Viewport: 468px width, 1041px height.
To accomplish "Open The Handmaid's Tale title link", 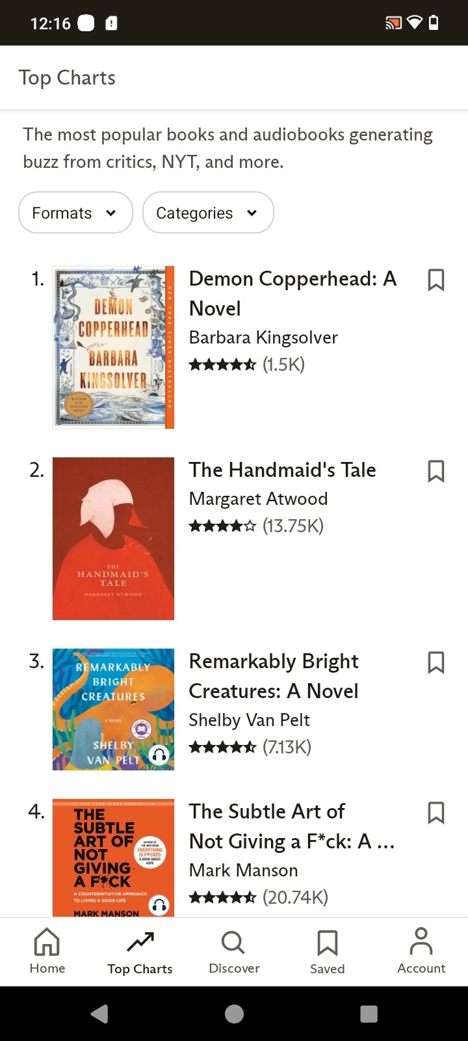I will pyautogui.click(x=282, y=470).
